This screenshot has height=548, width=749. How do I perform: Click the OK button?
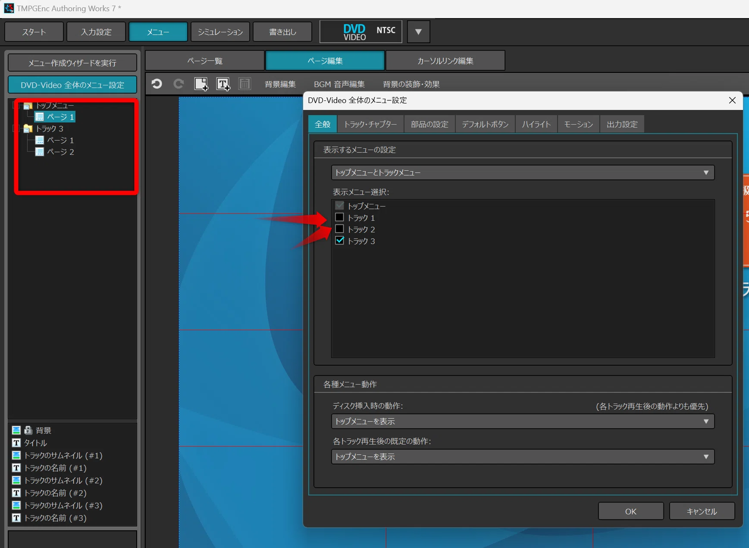coord(631,511)
